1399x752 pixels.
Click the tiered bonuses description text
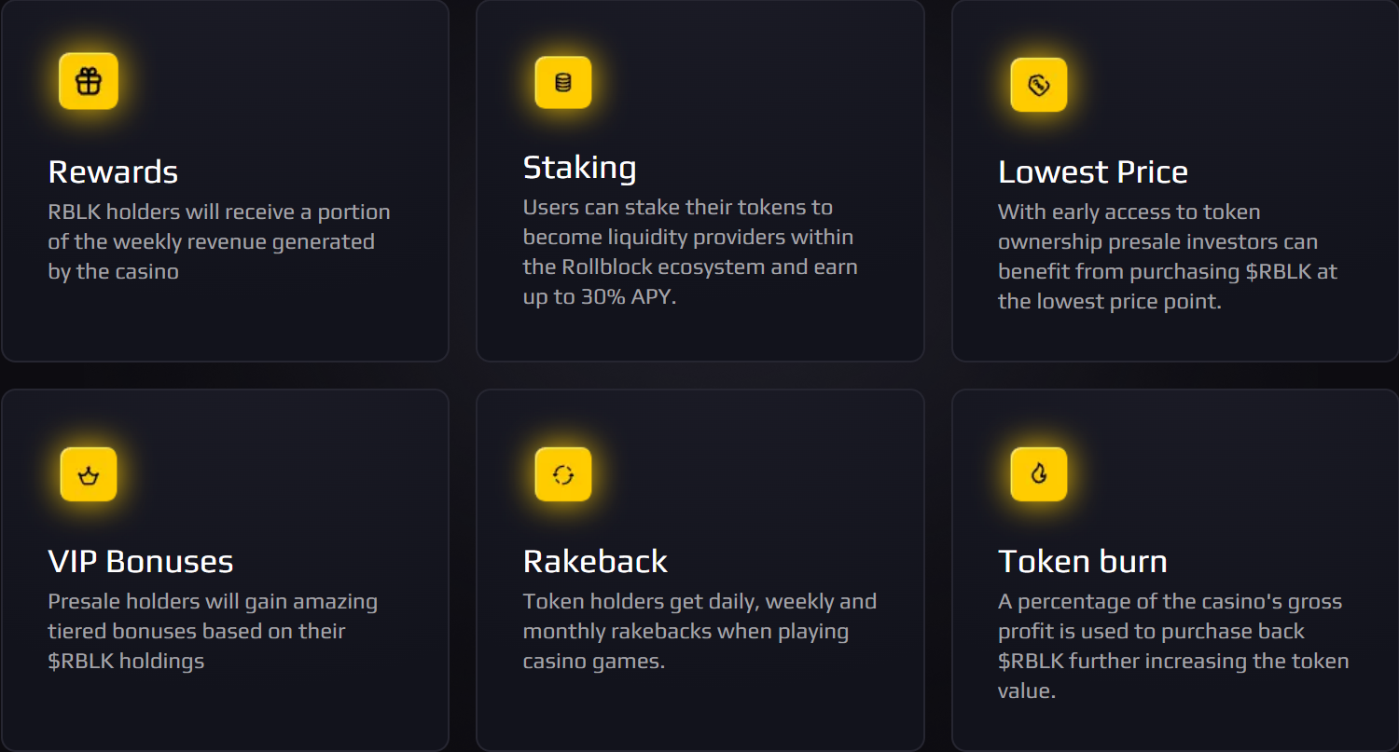click(x=213, y=631)
